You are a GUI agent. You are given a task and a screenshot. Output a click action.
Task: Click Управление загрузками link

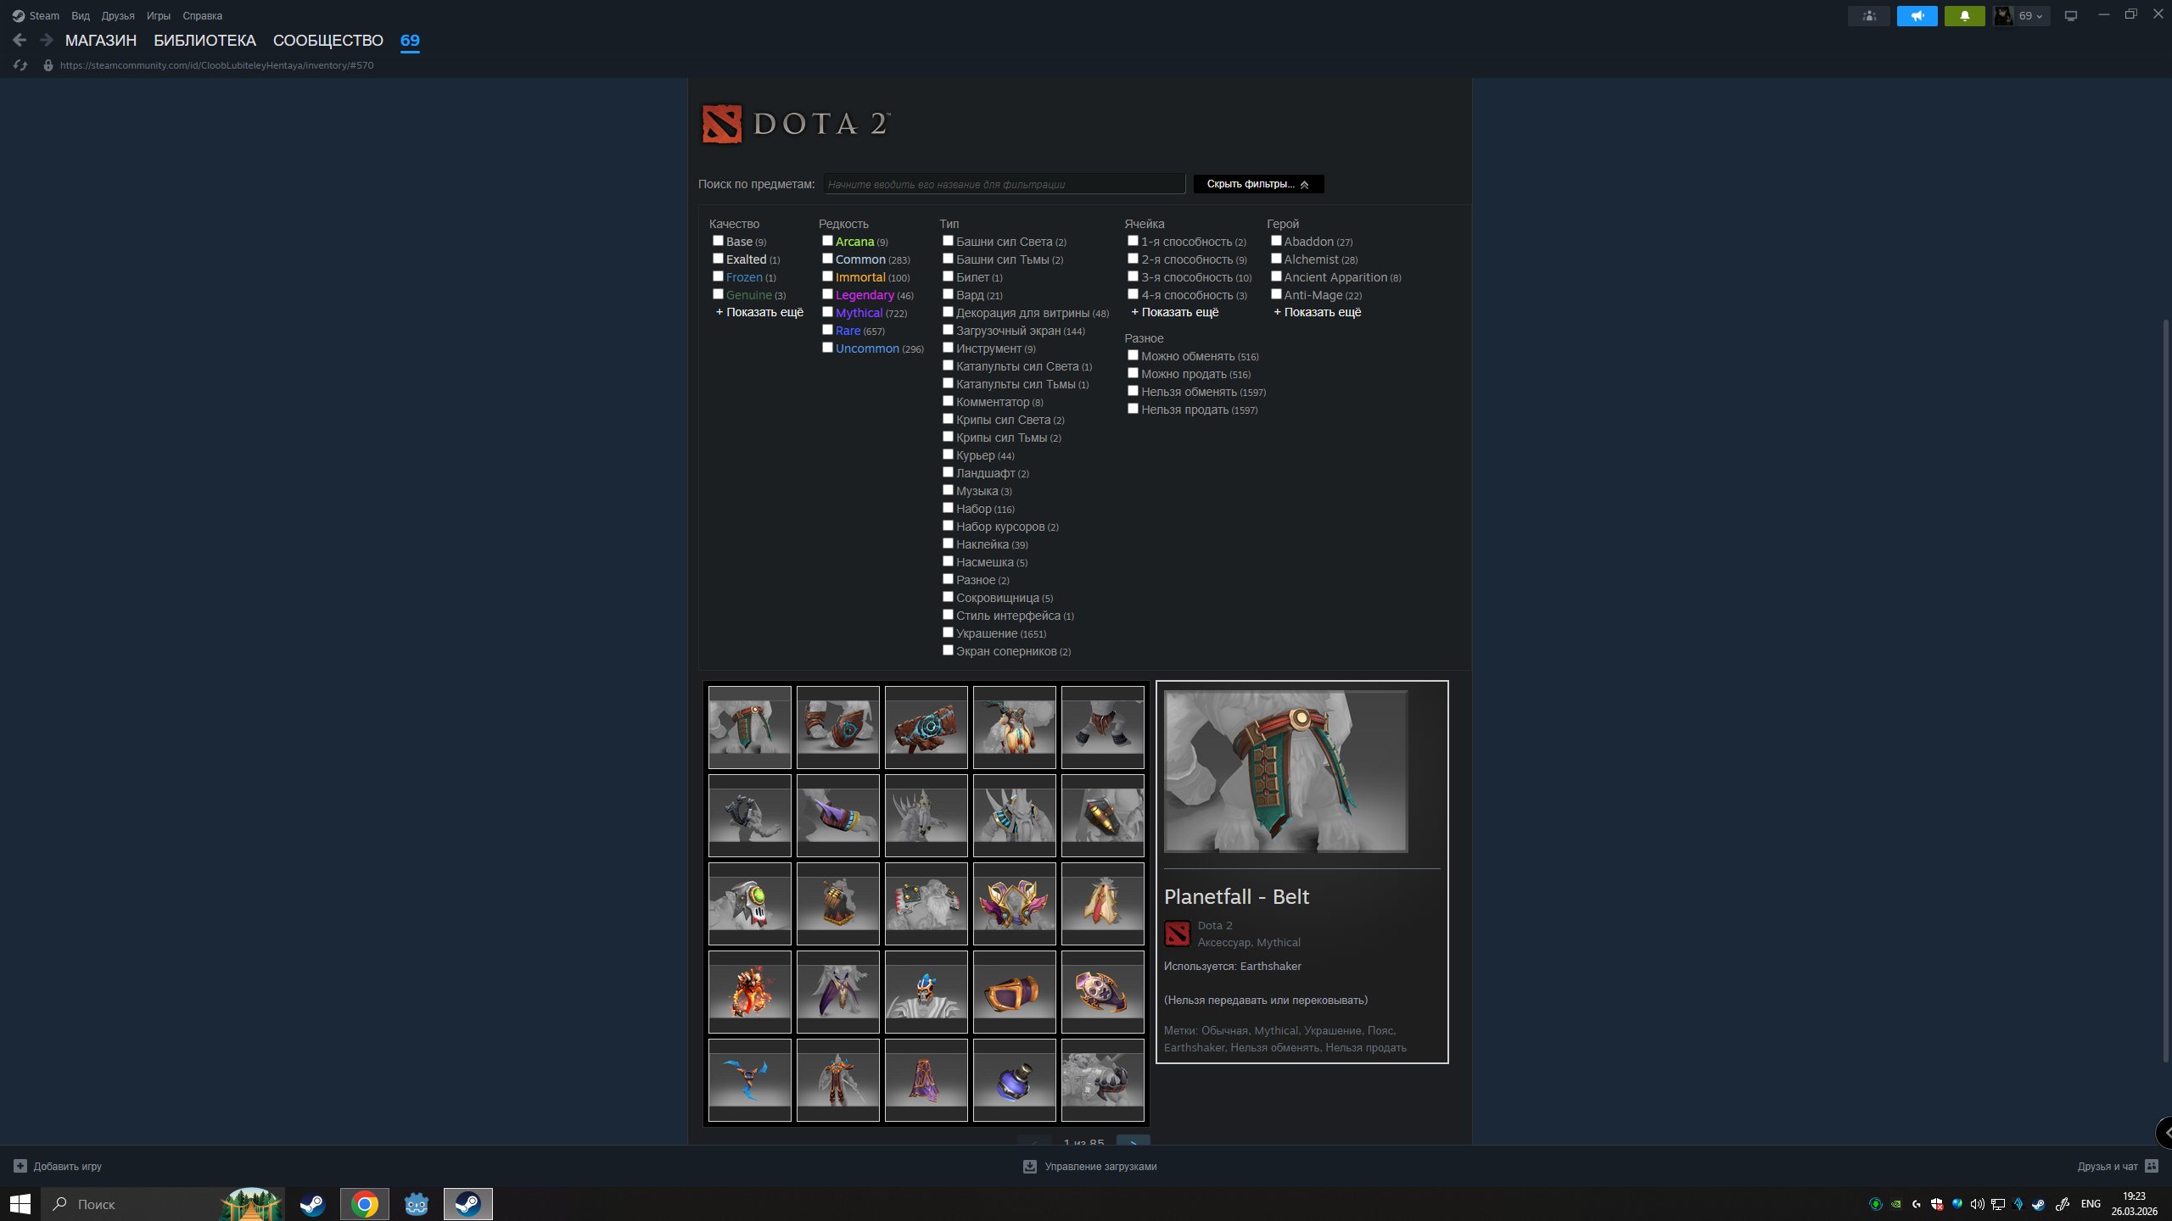(x=1100, y=1166)
